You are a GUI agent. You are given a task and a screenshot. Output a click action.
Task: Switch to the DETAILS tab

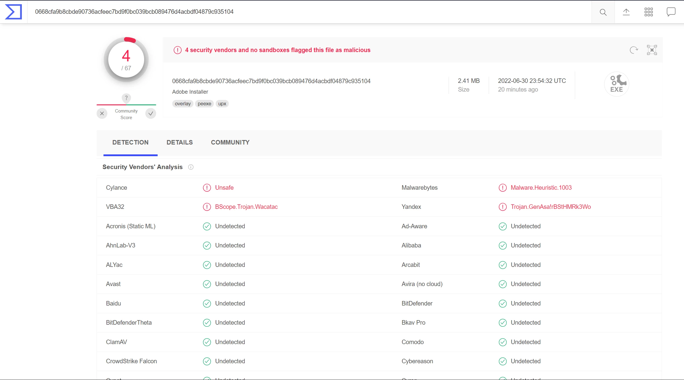click(179, 142)
